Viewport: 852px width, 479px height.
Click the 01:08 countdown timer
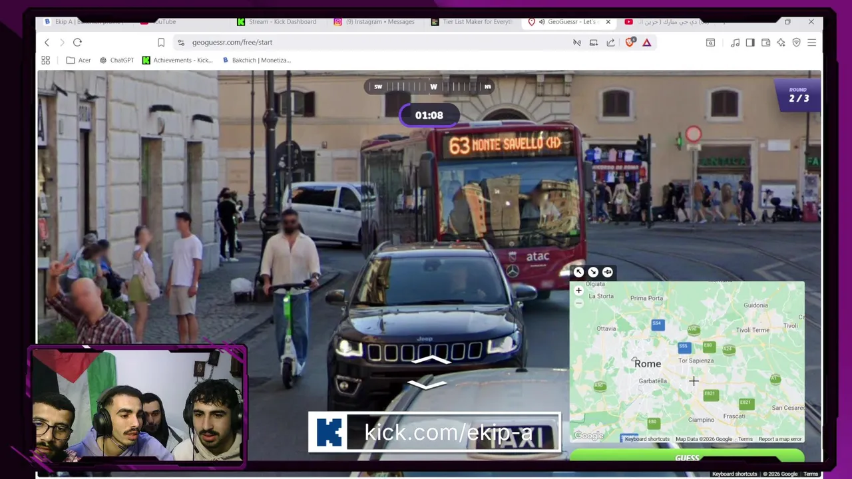coord(429,115)
